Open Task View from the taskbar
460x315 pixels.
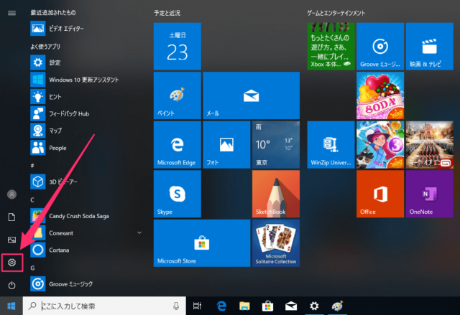point(197,306)
